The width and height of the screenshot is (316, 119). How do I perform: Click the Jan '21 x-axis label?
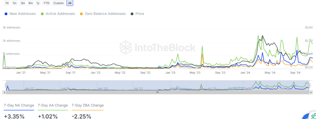[21, 73]
